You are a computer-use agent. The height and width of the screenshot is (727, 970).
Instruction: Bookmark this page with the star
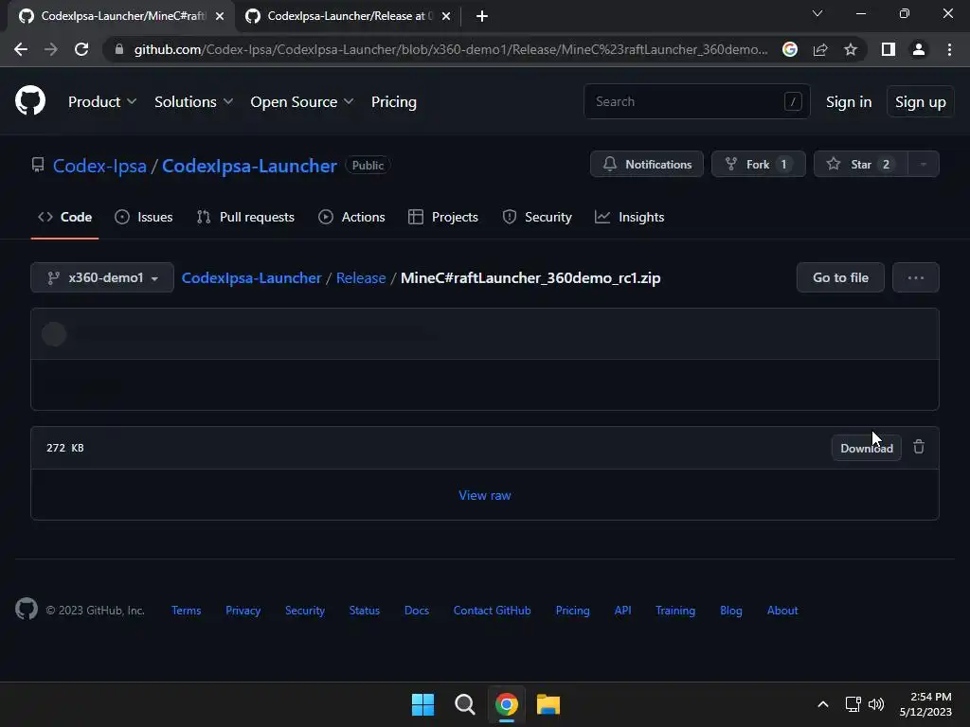click(851, 49)
